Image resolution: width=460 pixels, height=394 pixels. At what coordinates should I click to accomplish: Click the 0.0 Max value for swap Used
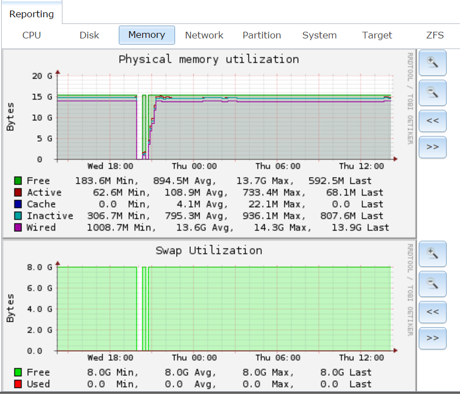click(268, 384)
